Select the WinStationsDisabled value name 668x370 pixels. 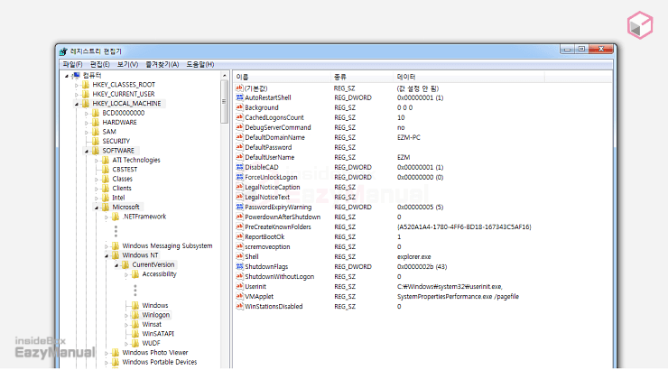274,307
